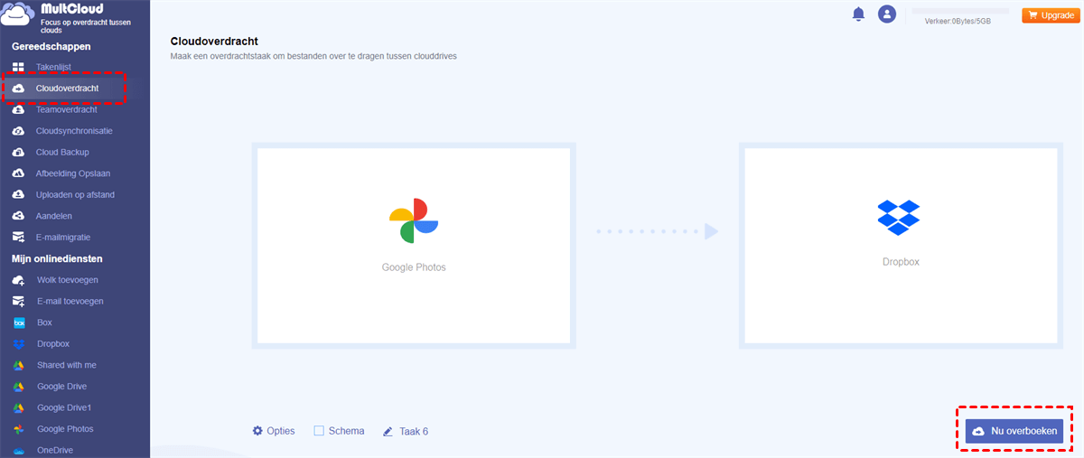Click the Dropbox icon in sidebar

point(18,344)
